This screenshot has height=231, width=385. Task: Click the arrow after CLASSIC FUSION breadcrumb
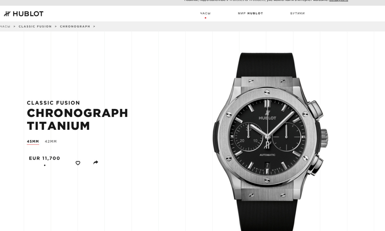click(x=56, y=27)
